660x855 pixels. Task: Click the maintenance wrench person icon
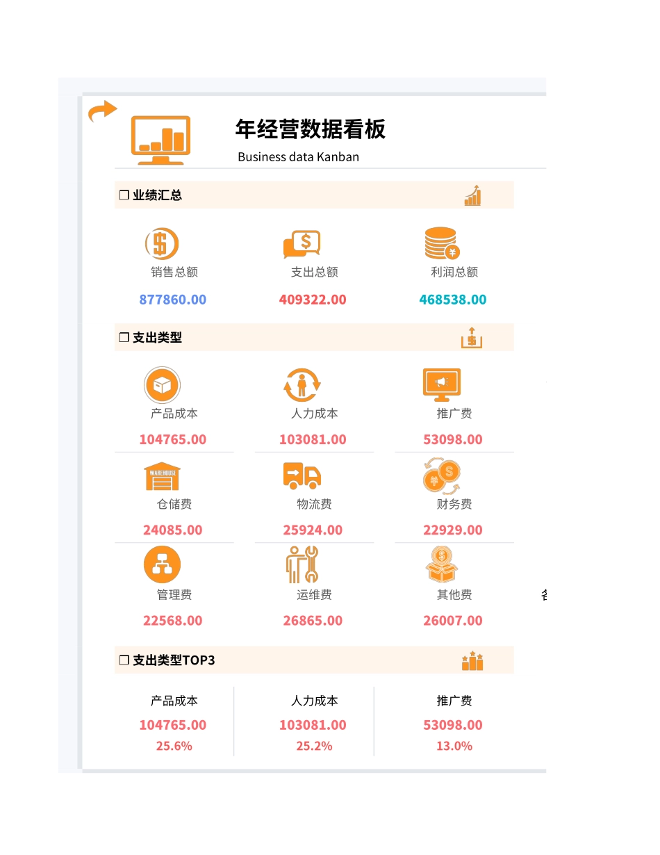(302, 564)
